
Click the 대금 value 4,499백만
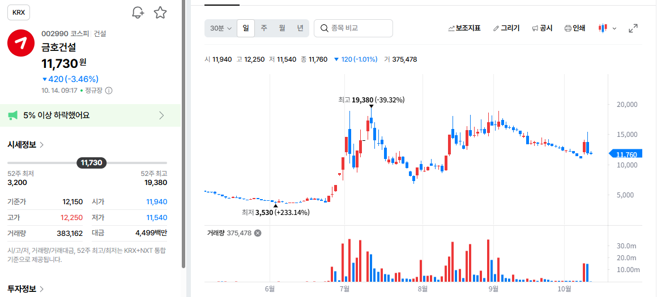(151, 233)
